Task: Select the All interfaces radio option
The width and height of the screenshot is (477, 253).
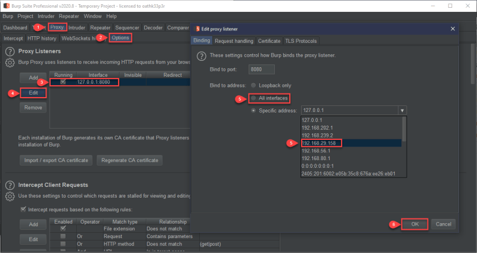Action: [x=253, y=98]
